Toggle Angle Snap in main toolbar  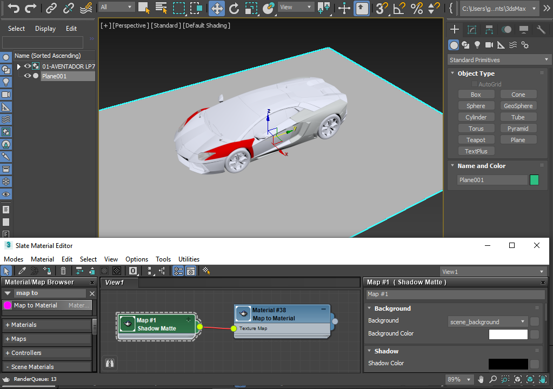398,8
